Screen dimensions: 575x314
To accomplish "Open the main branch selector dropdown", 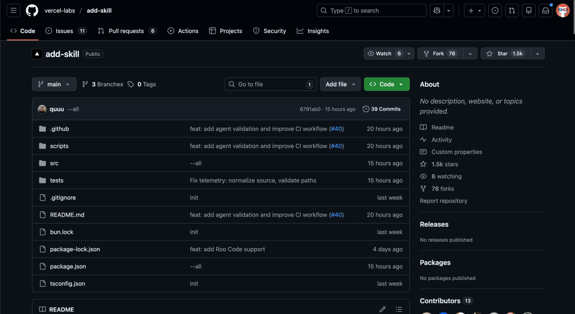I will pyautogui.click(x=54, y=84).
